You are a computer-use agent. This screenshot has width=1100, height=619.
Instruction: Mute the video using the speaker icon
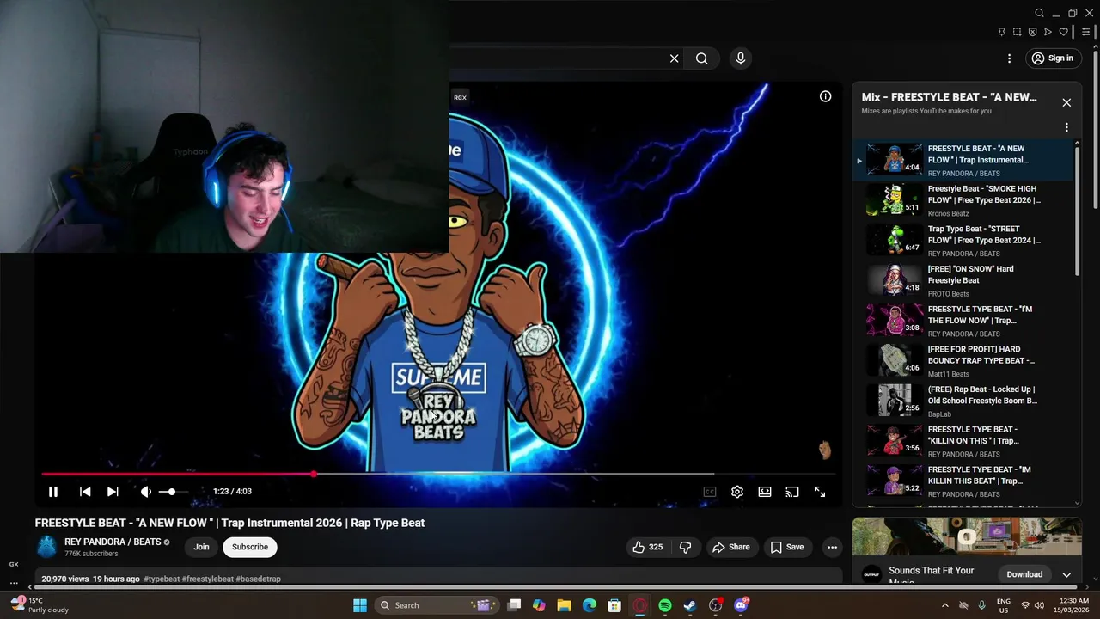[x=146, y=492]
